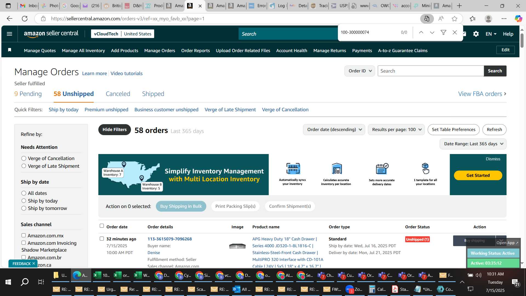This screenshot has height=296, width=526.
Task: Open Order date (descending) sort dropdown
Action: click(334, 130)
